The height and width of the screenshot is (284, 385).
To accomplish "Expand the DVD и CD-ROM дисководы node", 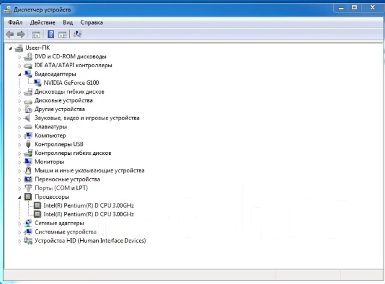I will 20,57.
